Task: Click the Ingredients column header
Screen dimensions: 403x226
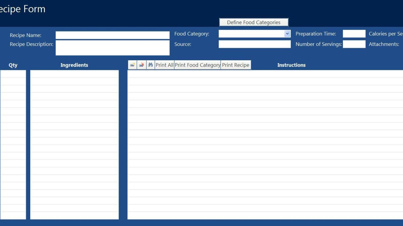Action: click(74, 65)
